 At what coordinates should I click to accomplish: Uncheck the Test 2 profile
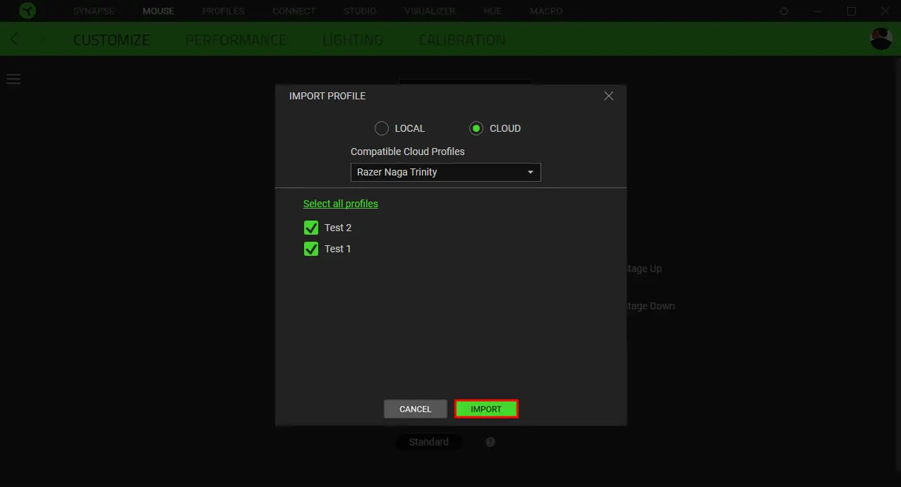pyautogui.click(x=311, y=227)
